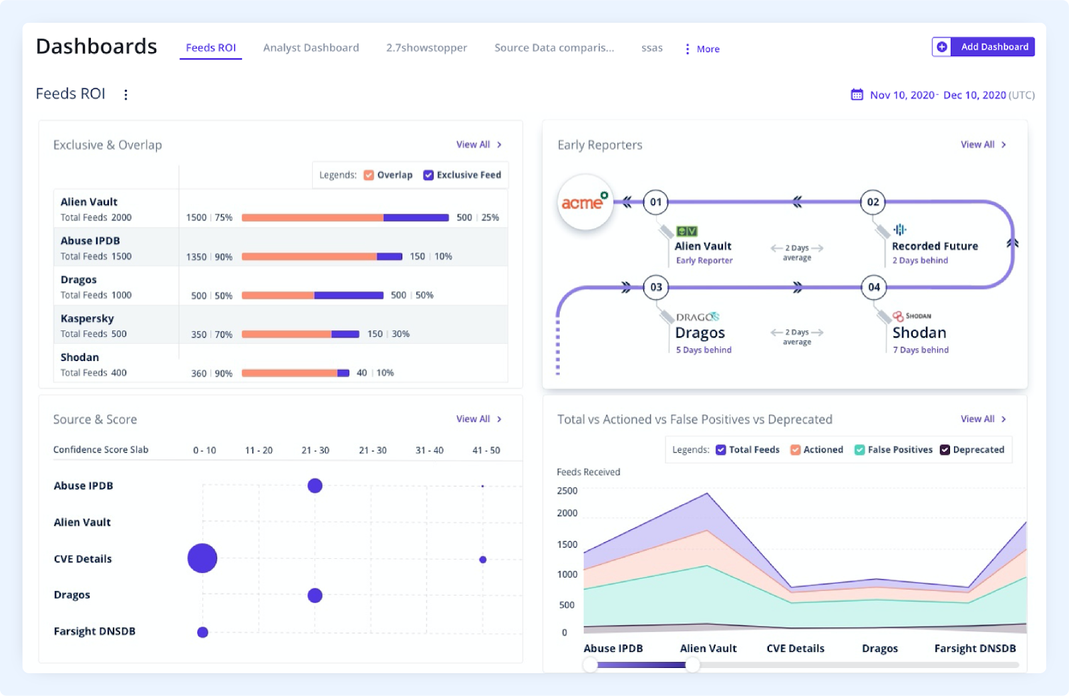The image size is (1069, 696).
Task: Toggle the Overlap legend checkbox
Action: point(369,175)
